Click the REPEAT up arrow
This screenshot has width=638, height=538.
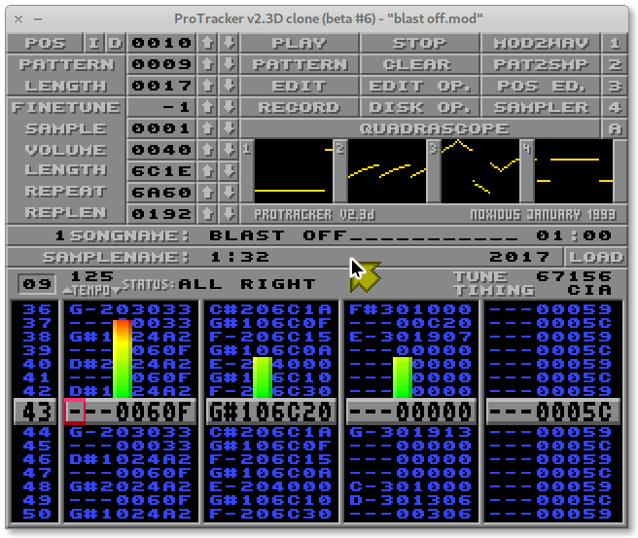pos(207,193)
